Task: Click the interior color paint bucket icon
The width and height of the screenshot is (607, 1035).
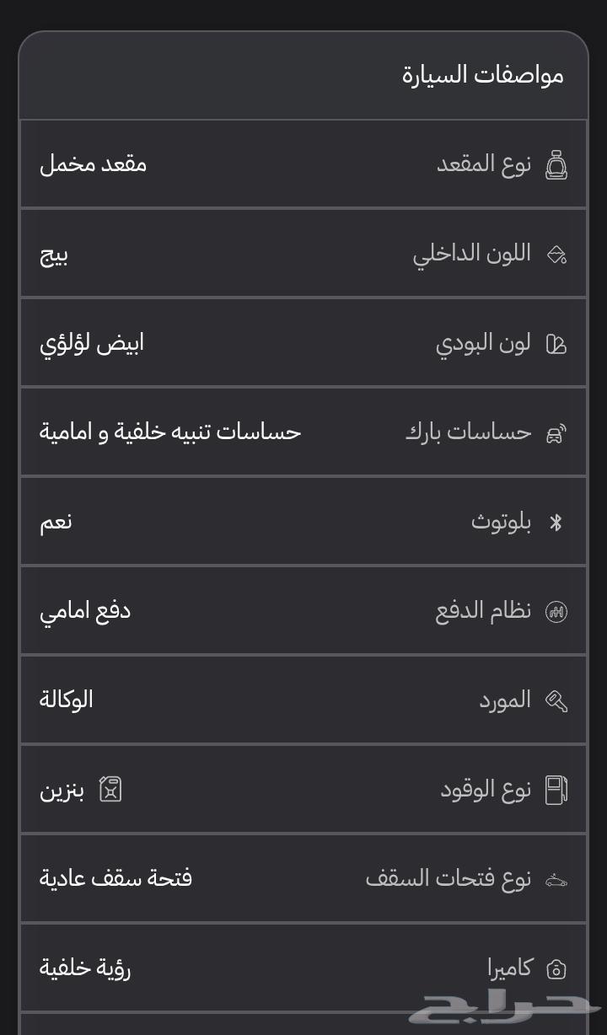Action: tap(556, 255)
